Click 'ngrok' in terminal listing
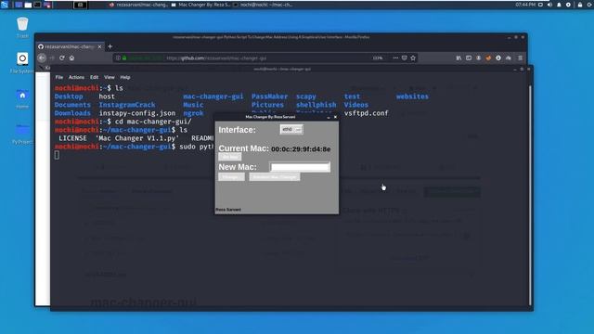This screenshot has height=334, width=594. (x=193, y=113)
